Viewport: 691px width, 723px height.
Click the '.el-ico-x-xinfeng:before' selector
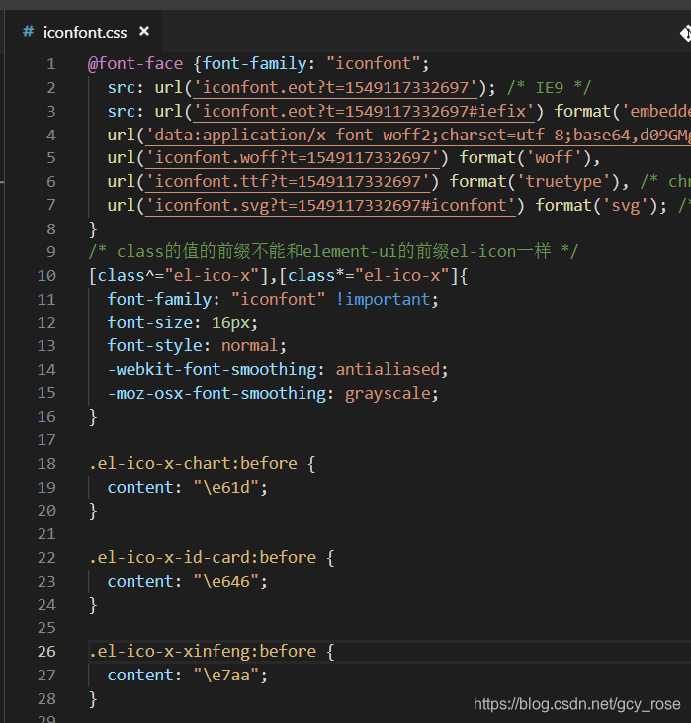[x=202, y=652]
